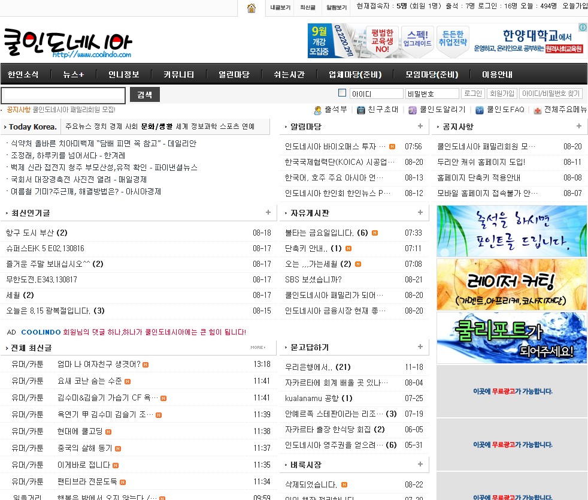This screenshot has width=588, height=500.
Task: Open the 인니정보 menu
Action: 124,74
